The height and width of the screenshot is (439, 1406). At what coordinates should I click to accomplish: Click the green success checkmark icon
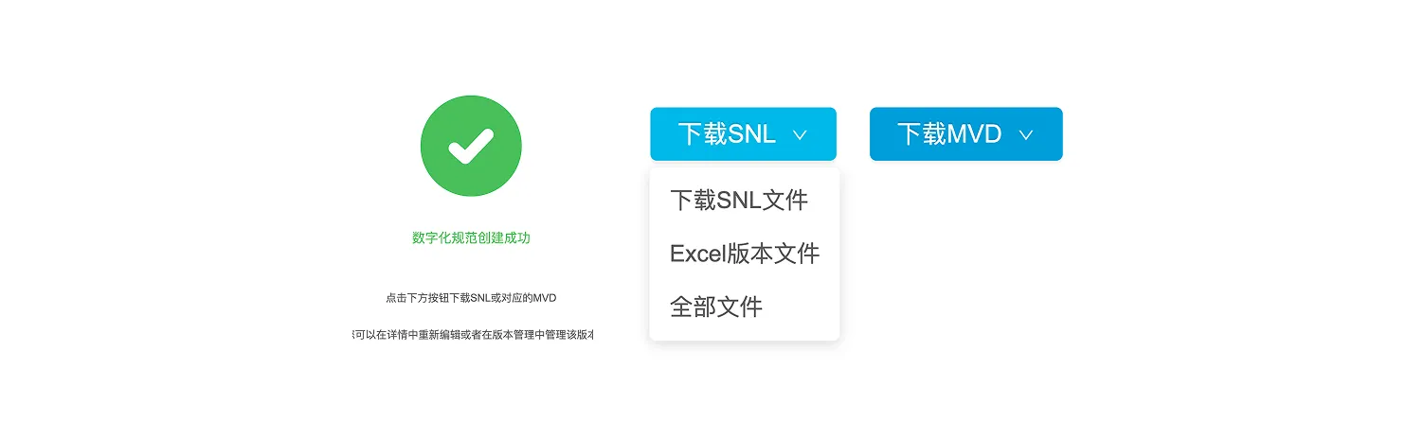click(x=471, y=146)
